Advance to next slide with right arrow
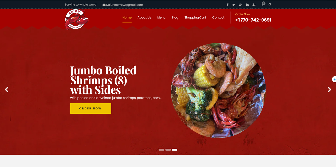The width and height of the screenshot is (336, 167). (x=329, y=90)
